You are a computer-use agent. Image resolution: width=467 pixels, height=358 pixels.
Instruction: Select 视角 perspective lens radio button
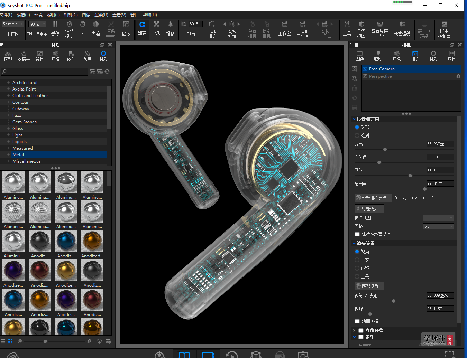[x=357, y=252]
